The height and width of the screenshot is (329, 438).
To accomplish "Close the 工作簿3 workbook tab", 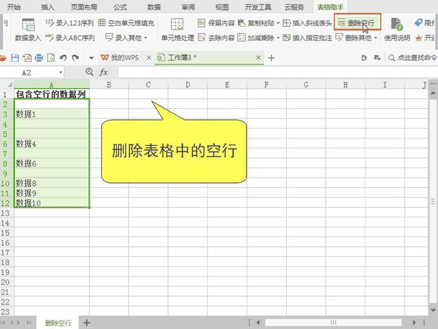I will [x=259, y=58].
